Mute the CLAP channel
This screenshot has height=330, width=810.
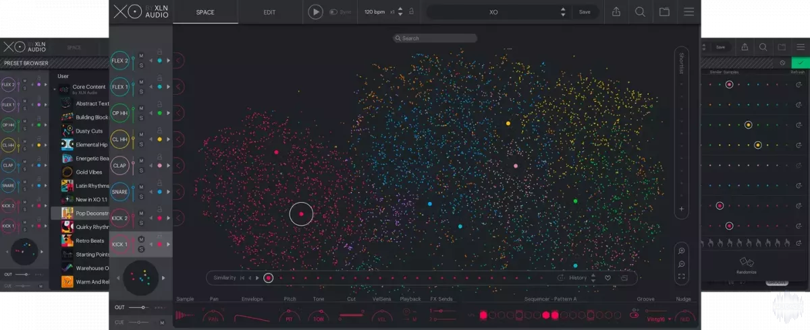pyautogui.click(x=141, y=161)
